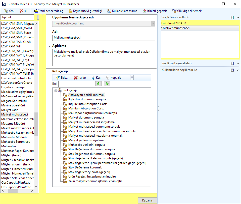Open the toolbar overflow chevron button
This screenshot has width=241, height=204.
tap(132, 77)
